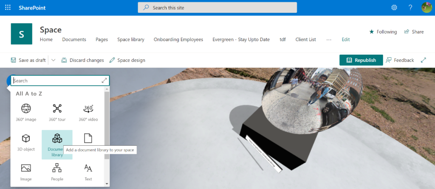
Task: Select the People web part
Action: tap(57, 172)
